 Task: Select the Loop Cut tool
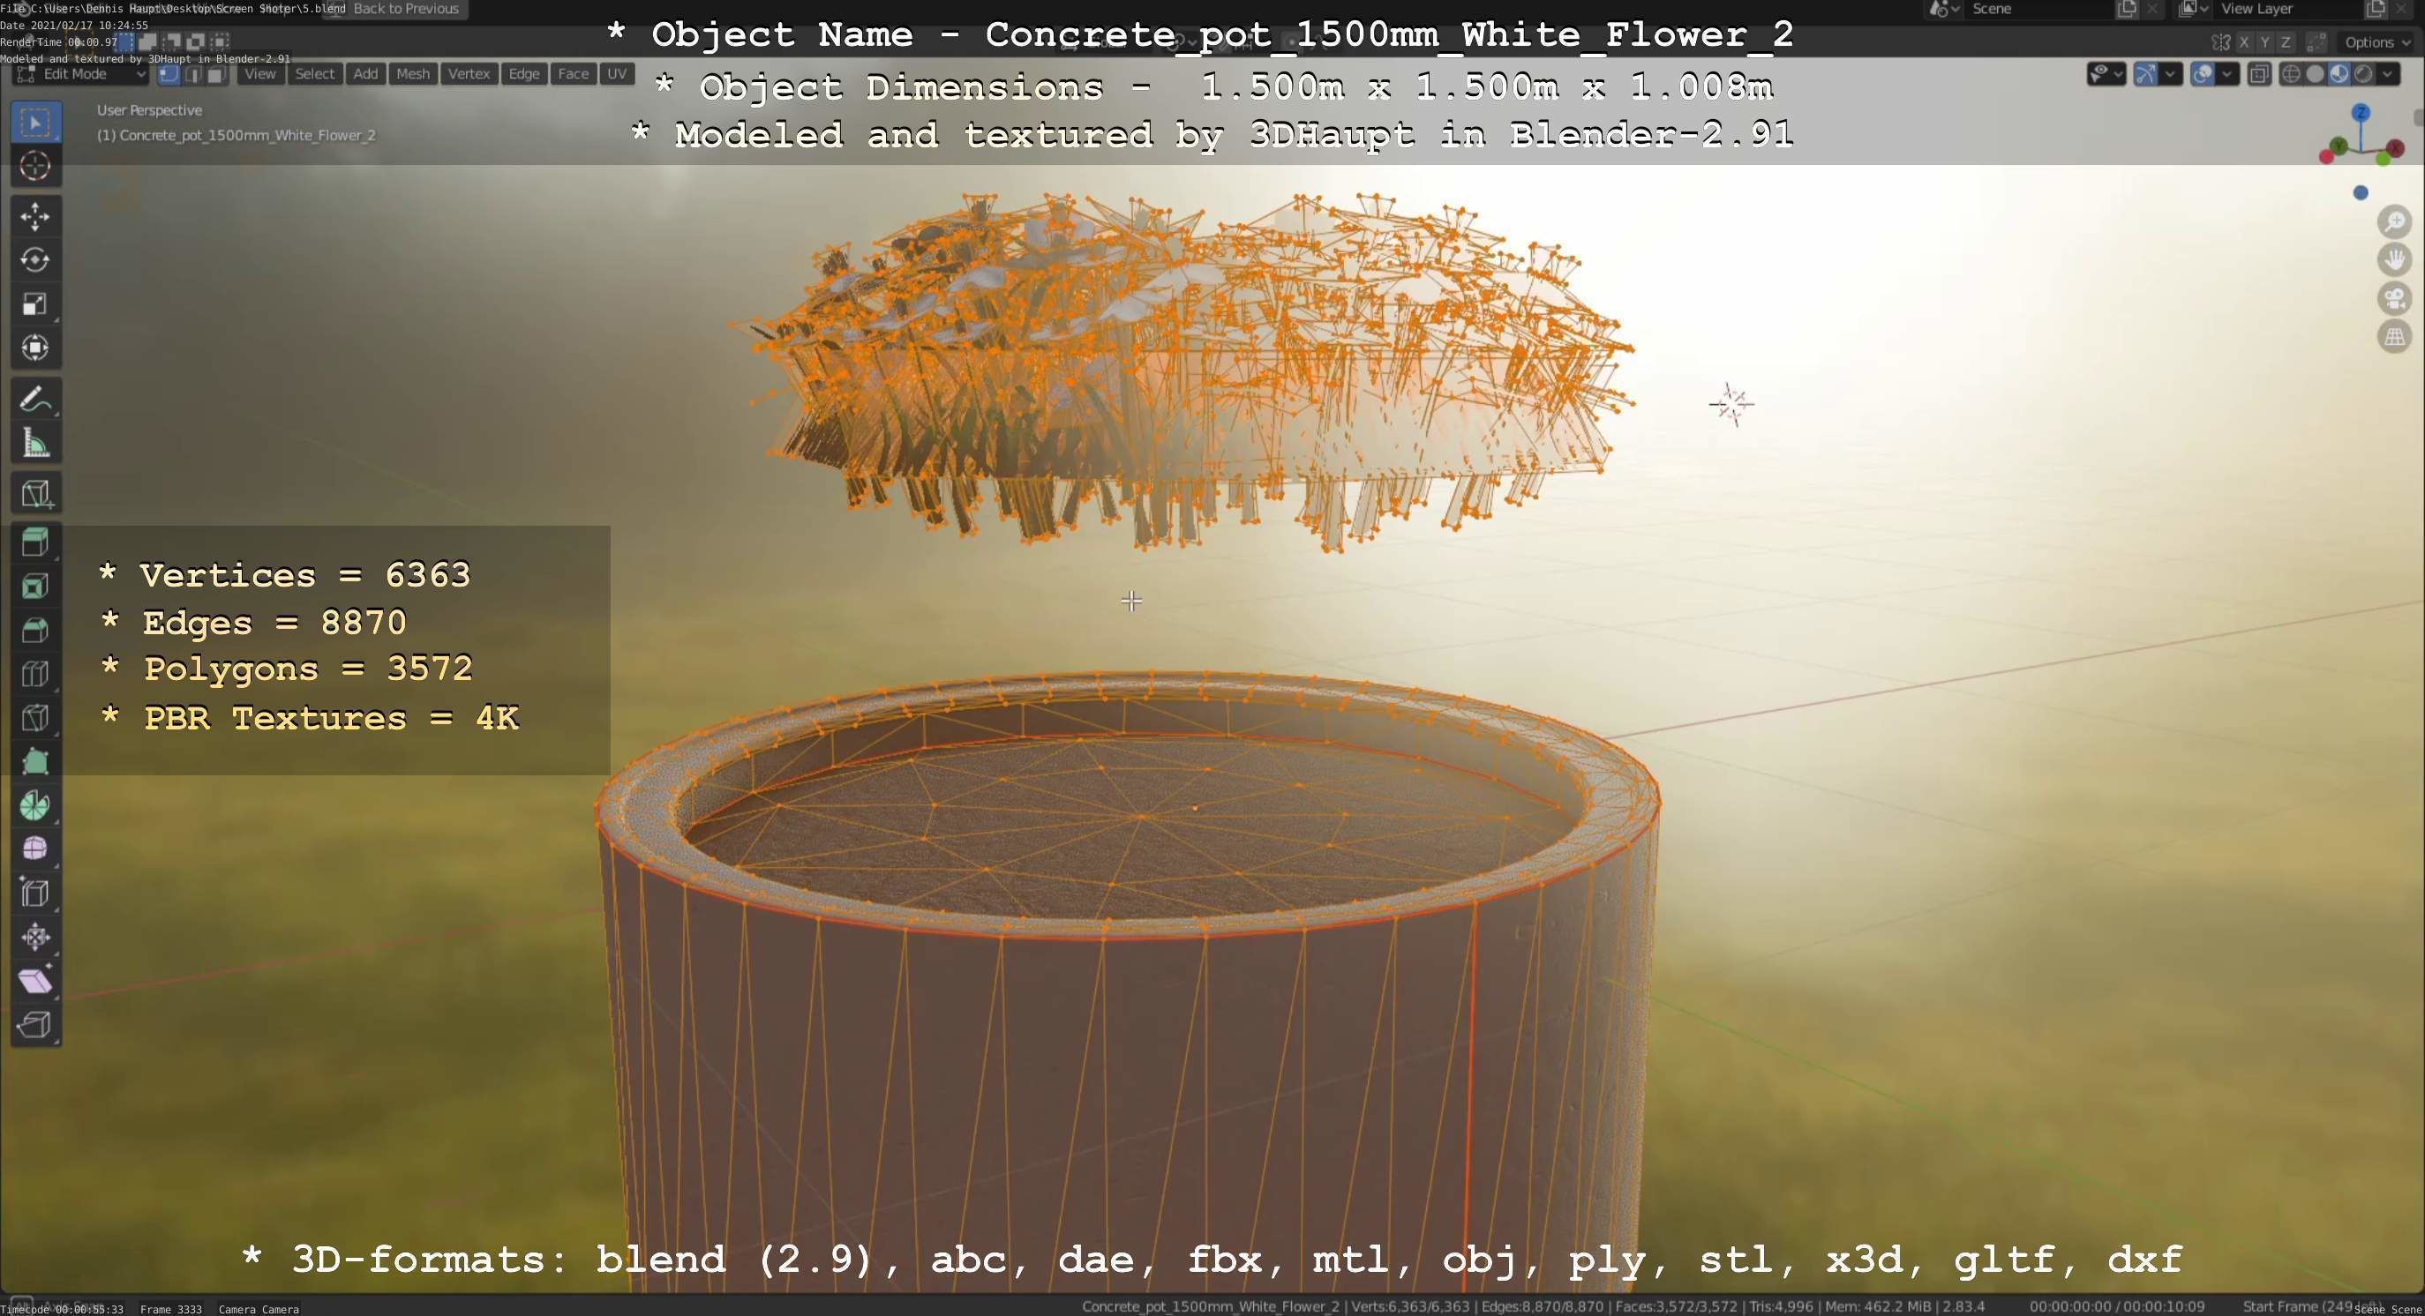(x=36, y=675)
